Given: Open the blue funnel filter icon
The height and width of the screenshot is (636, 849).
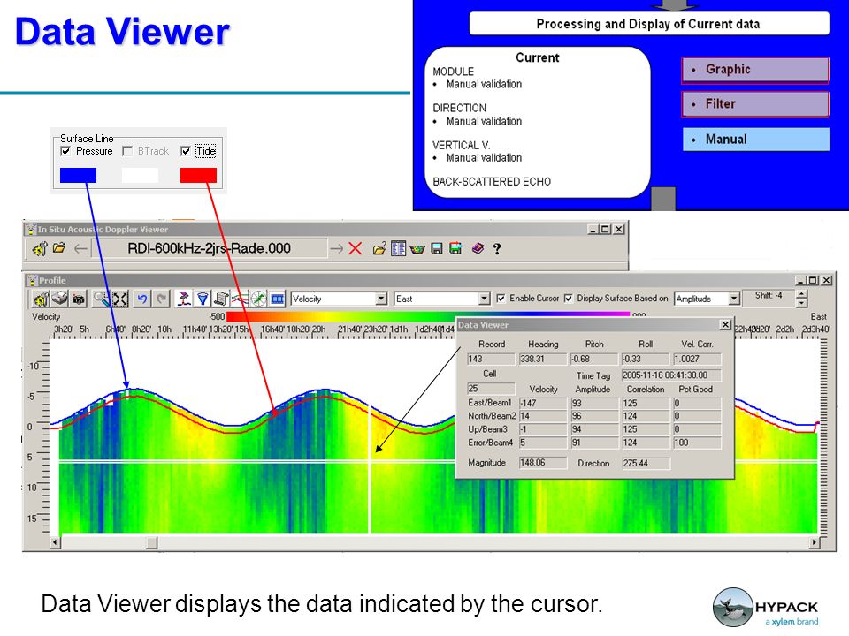Looking at the screenshot, I should pyautogui.click(x=203, y=299).
